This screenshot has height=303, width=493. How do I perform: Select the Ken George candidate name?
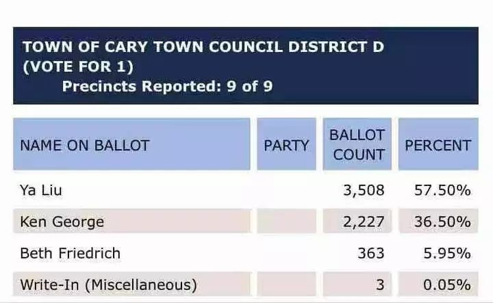[62, 222]
